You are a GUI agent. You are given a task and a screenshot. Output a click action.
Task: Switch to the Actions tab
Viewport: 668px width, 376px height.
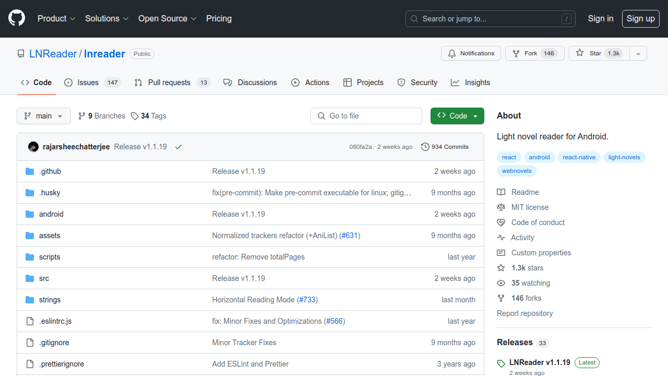[x=311, y=83]
